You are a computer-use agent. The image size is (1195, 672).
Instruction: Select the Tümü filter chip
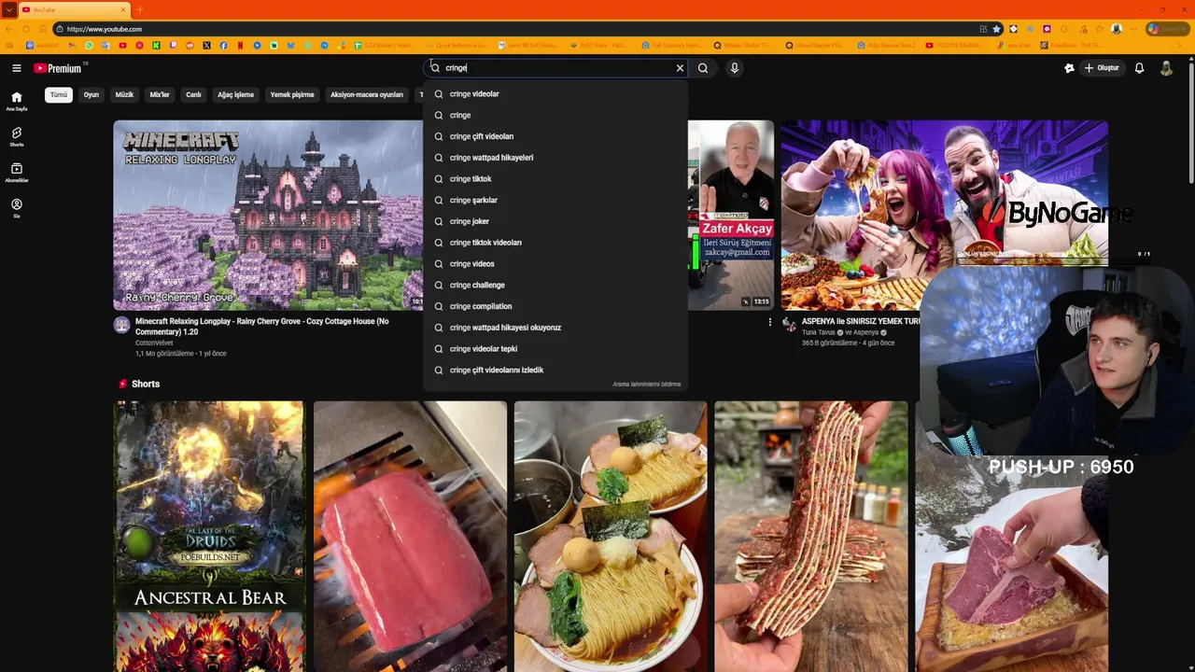tap(59, 94)
